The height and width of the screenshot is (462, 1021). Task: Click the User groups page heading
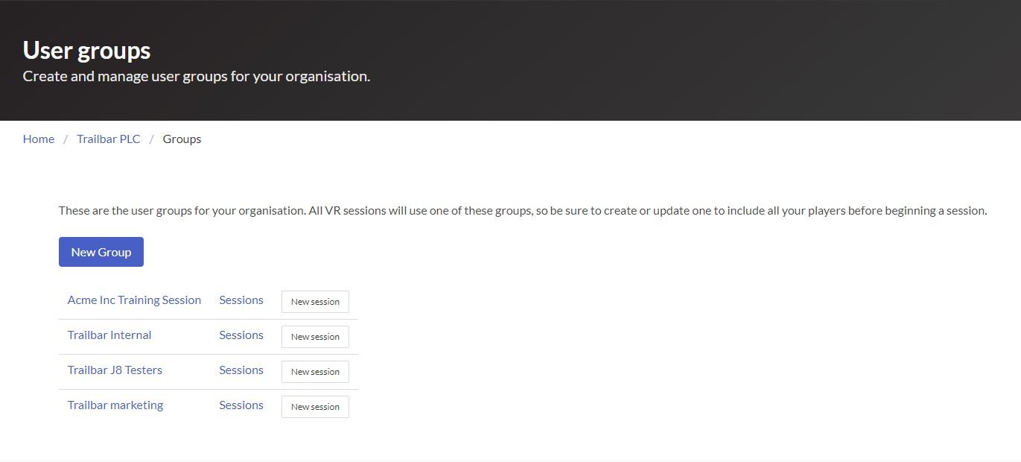(x=87, y=50)
